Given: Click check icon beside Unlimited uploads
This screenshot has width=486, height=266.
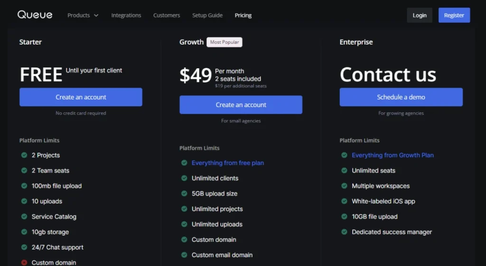Looking at the screenshot, I should click(x=184, y=224).
